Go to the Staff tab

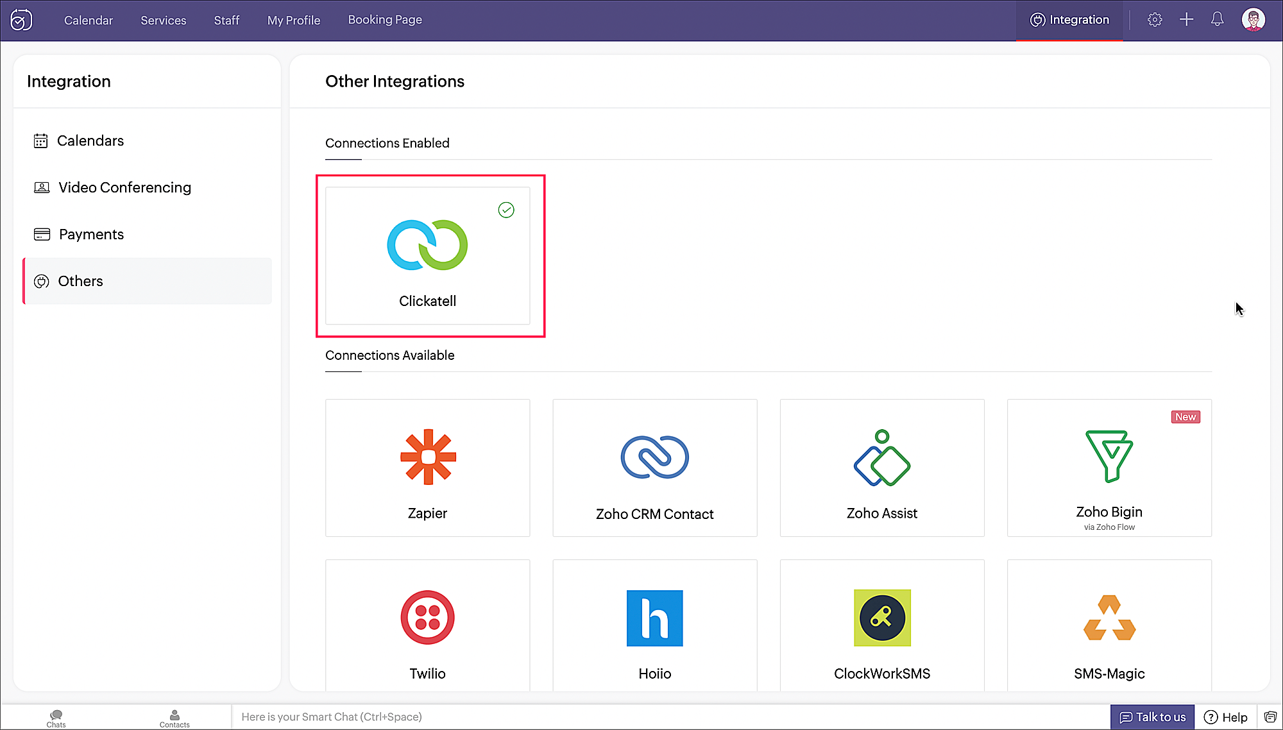[x=226, y=20]
